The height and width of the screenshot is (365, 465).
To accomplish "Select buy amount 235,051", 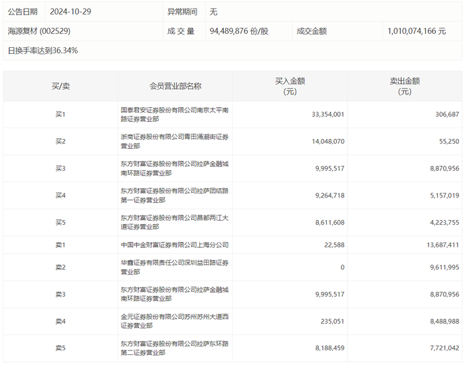I will (332, 321).
